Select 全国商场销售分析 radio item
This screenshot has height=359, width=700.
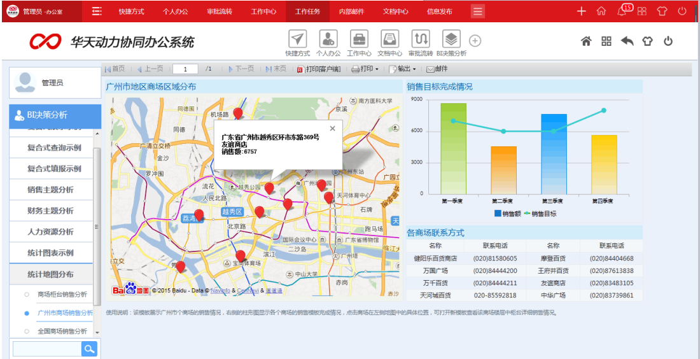coord(62,332)
